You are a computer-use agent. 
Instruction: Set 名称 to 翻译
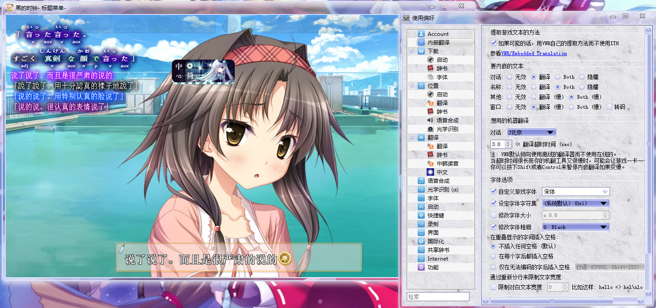tap(534, 86)
